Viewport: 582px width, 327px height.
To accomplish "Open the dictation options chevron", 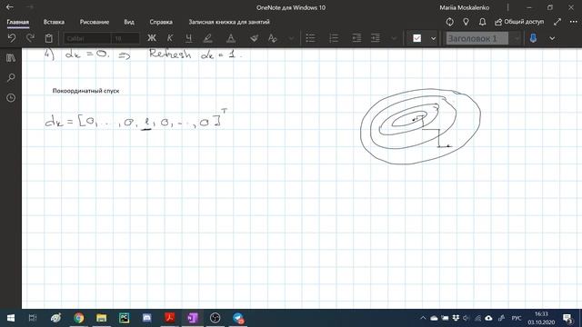I will pos(552,38).
